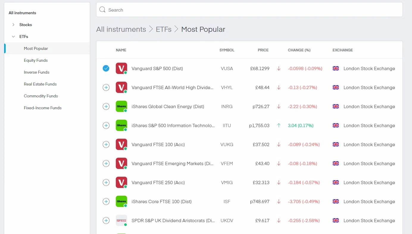Screen dimensions: 412x234
Task: Open Inverse Funds category
Action: tap(37, 72)
